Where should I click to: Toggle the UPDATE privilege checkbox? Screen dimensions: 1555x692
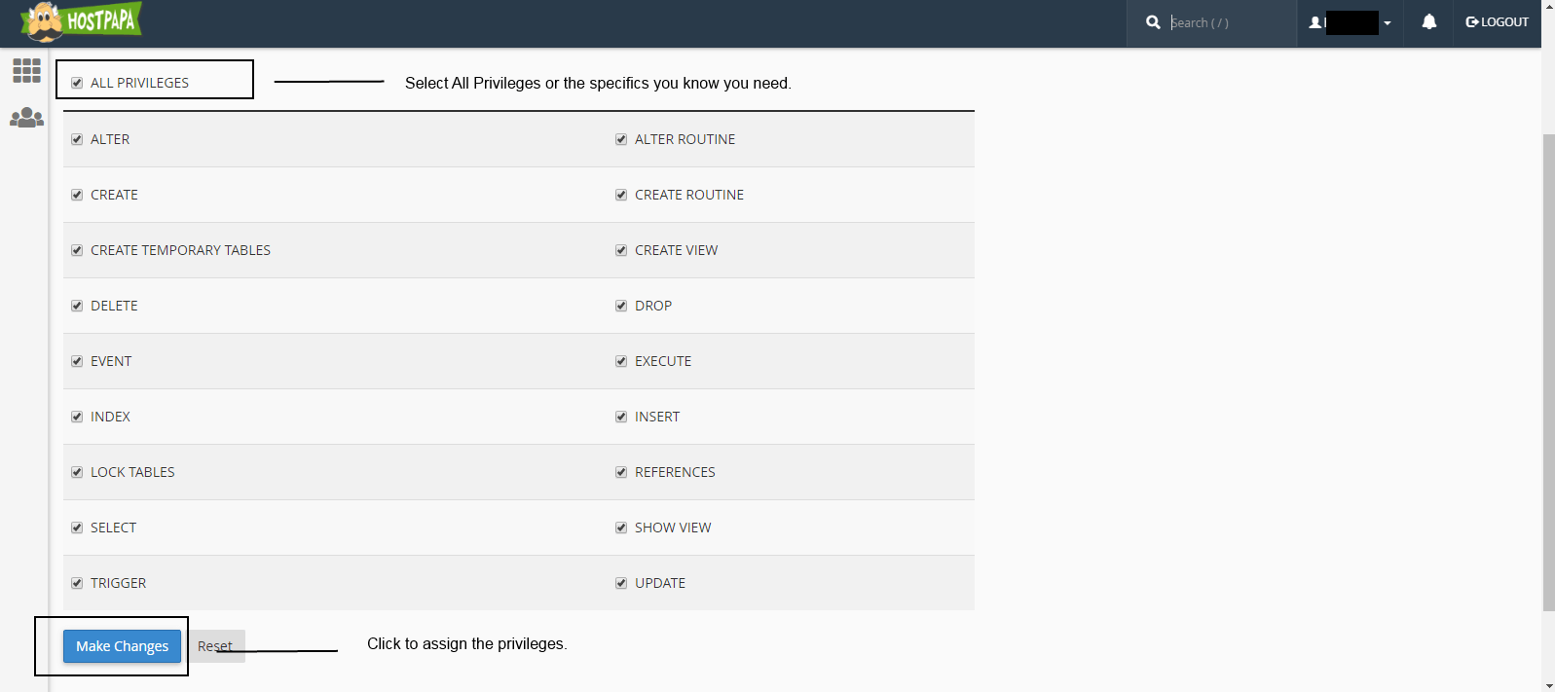click(x=621, y=583)
